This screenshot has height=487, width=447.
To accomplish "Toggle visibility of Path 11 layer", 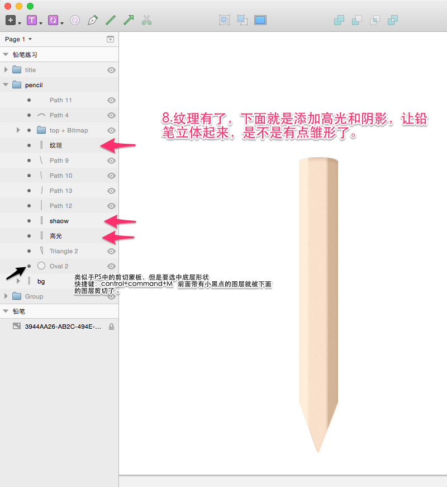I will [111, 100].
